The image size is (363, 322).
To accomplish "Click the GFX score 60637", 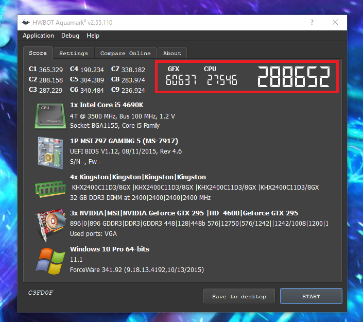I will click(x=181, y=80).
